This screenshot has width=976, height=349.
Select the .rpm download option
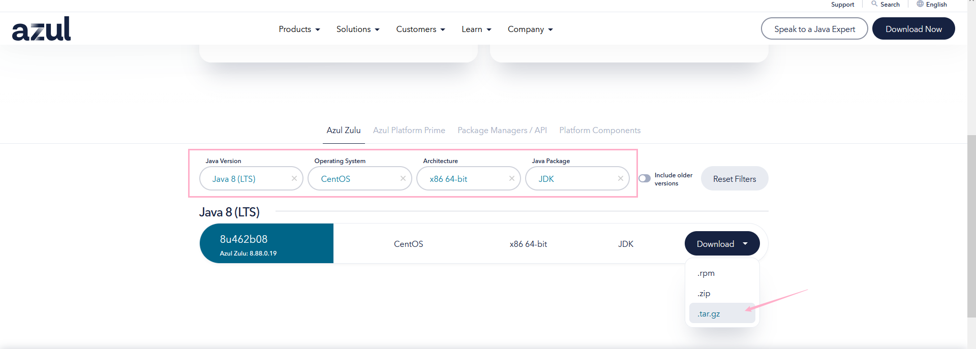[722, 273]
